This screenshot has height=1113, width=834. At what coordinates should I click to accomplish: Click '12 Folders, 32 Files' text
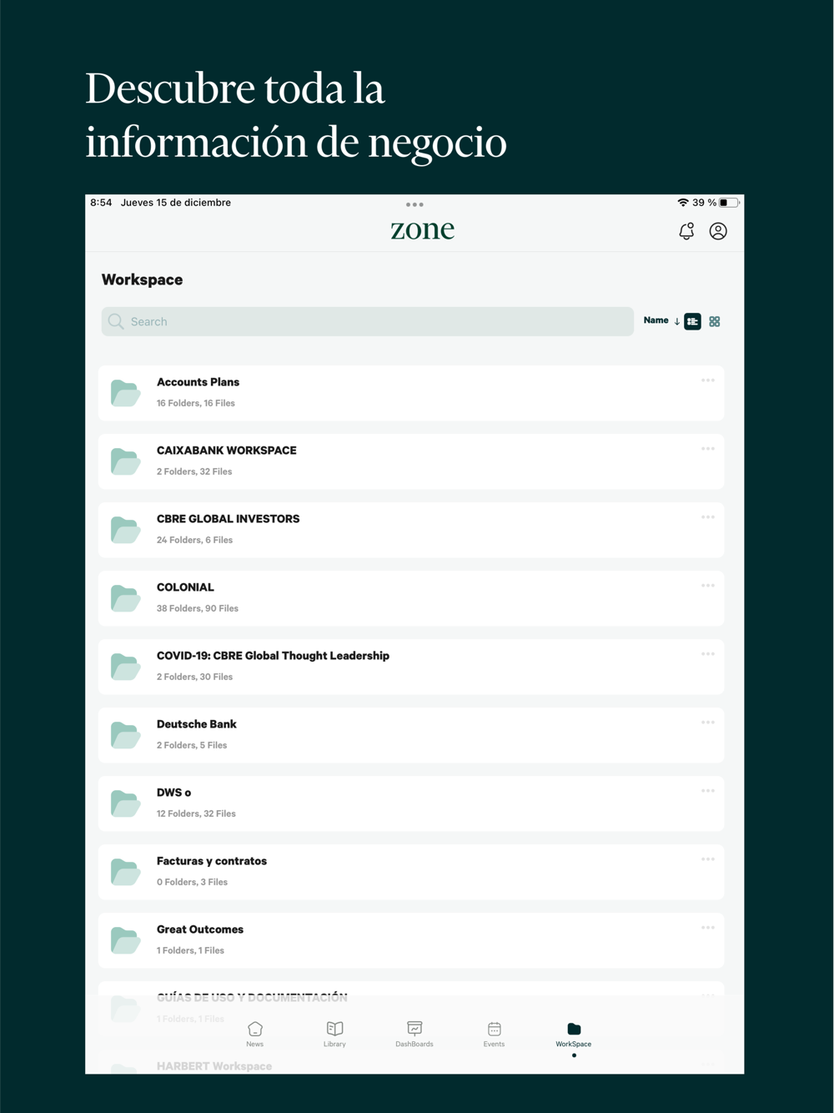[x=196, y=813]
